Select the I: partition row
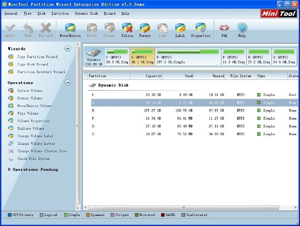 click(194, 134)
